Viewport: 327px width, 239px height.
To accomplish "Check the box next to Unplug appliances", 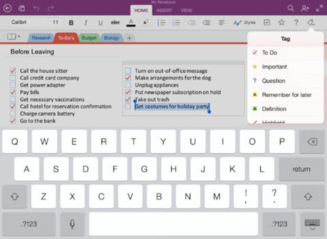I will 128,85.
